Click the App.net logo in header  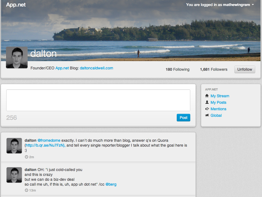pyautogui.click(x=16, y=5)
